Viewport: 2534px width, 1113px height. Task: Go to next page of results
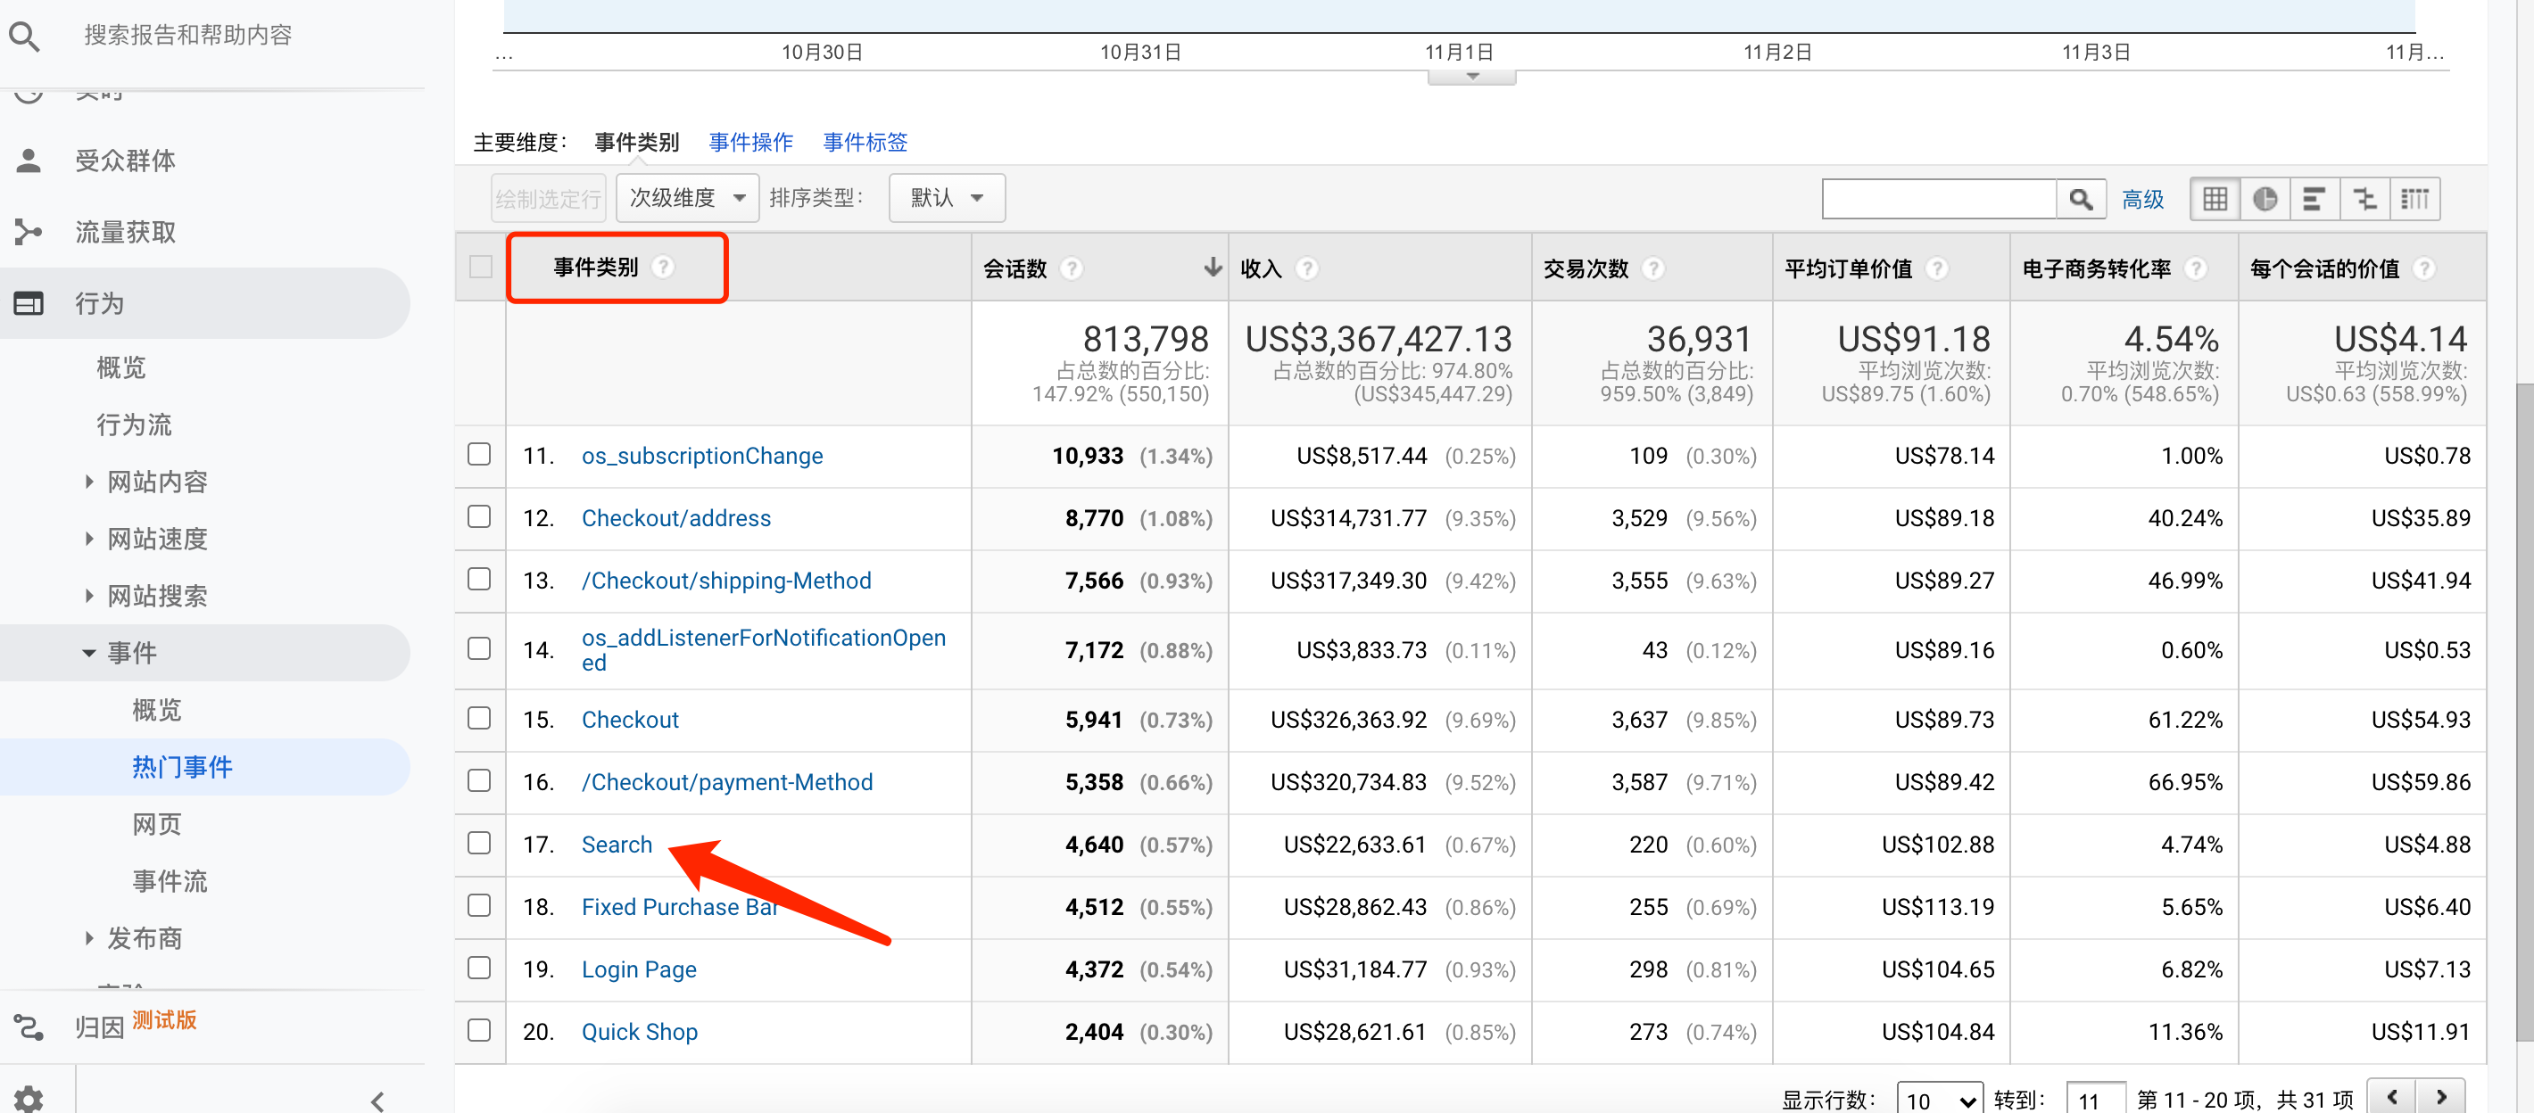[2440, 1097]
